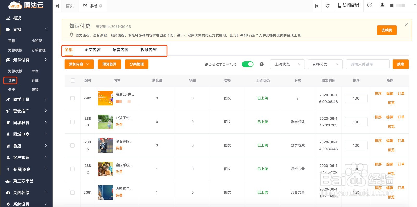Toggle the 是否获取学员手机号 switch
This screenshot has width=417, height=207.
click(248, 64)
